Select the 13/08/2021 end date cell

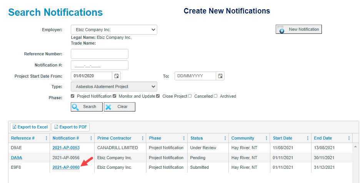click(332, 148)
